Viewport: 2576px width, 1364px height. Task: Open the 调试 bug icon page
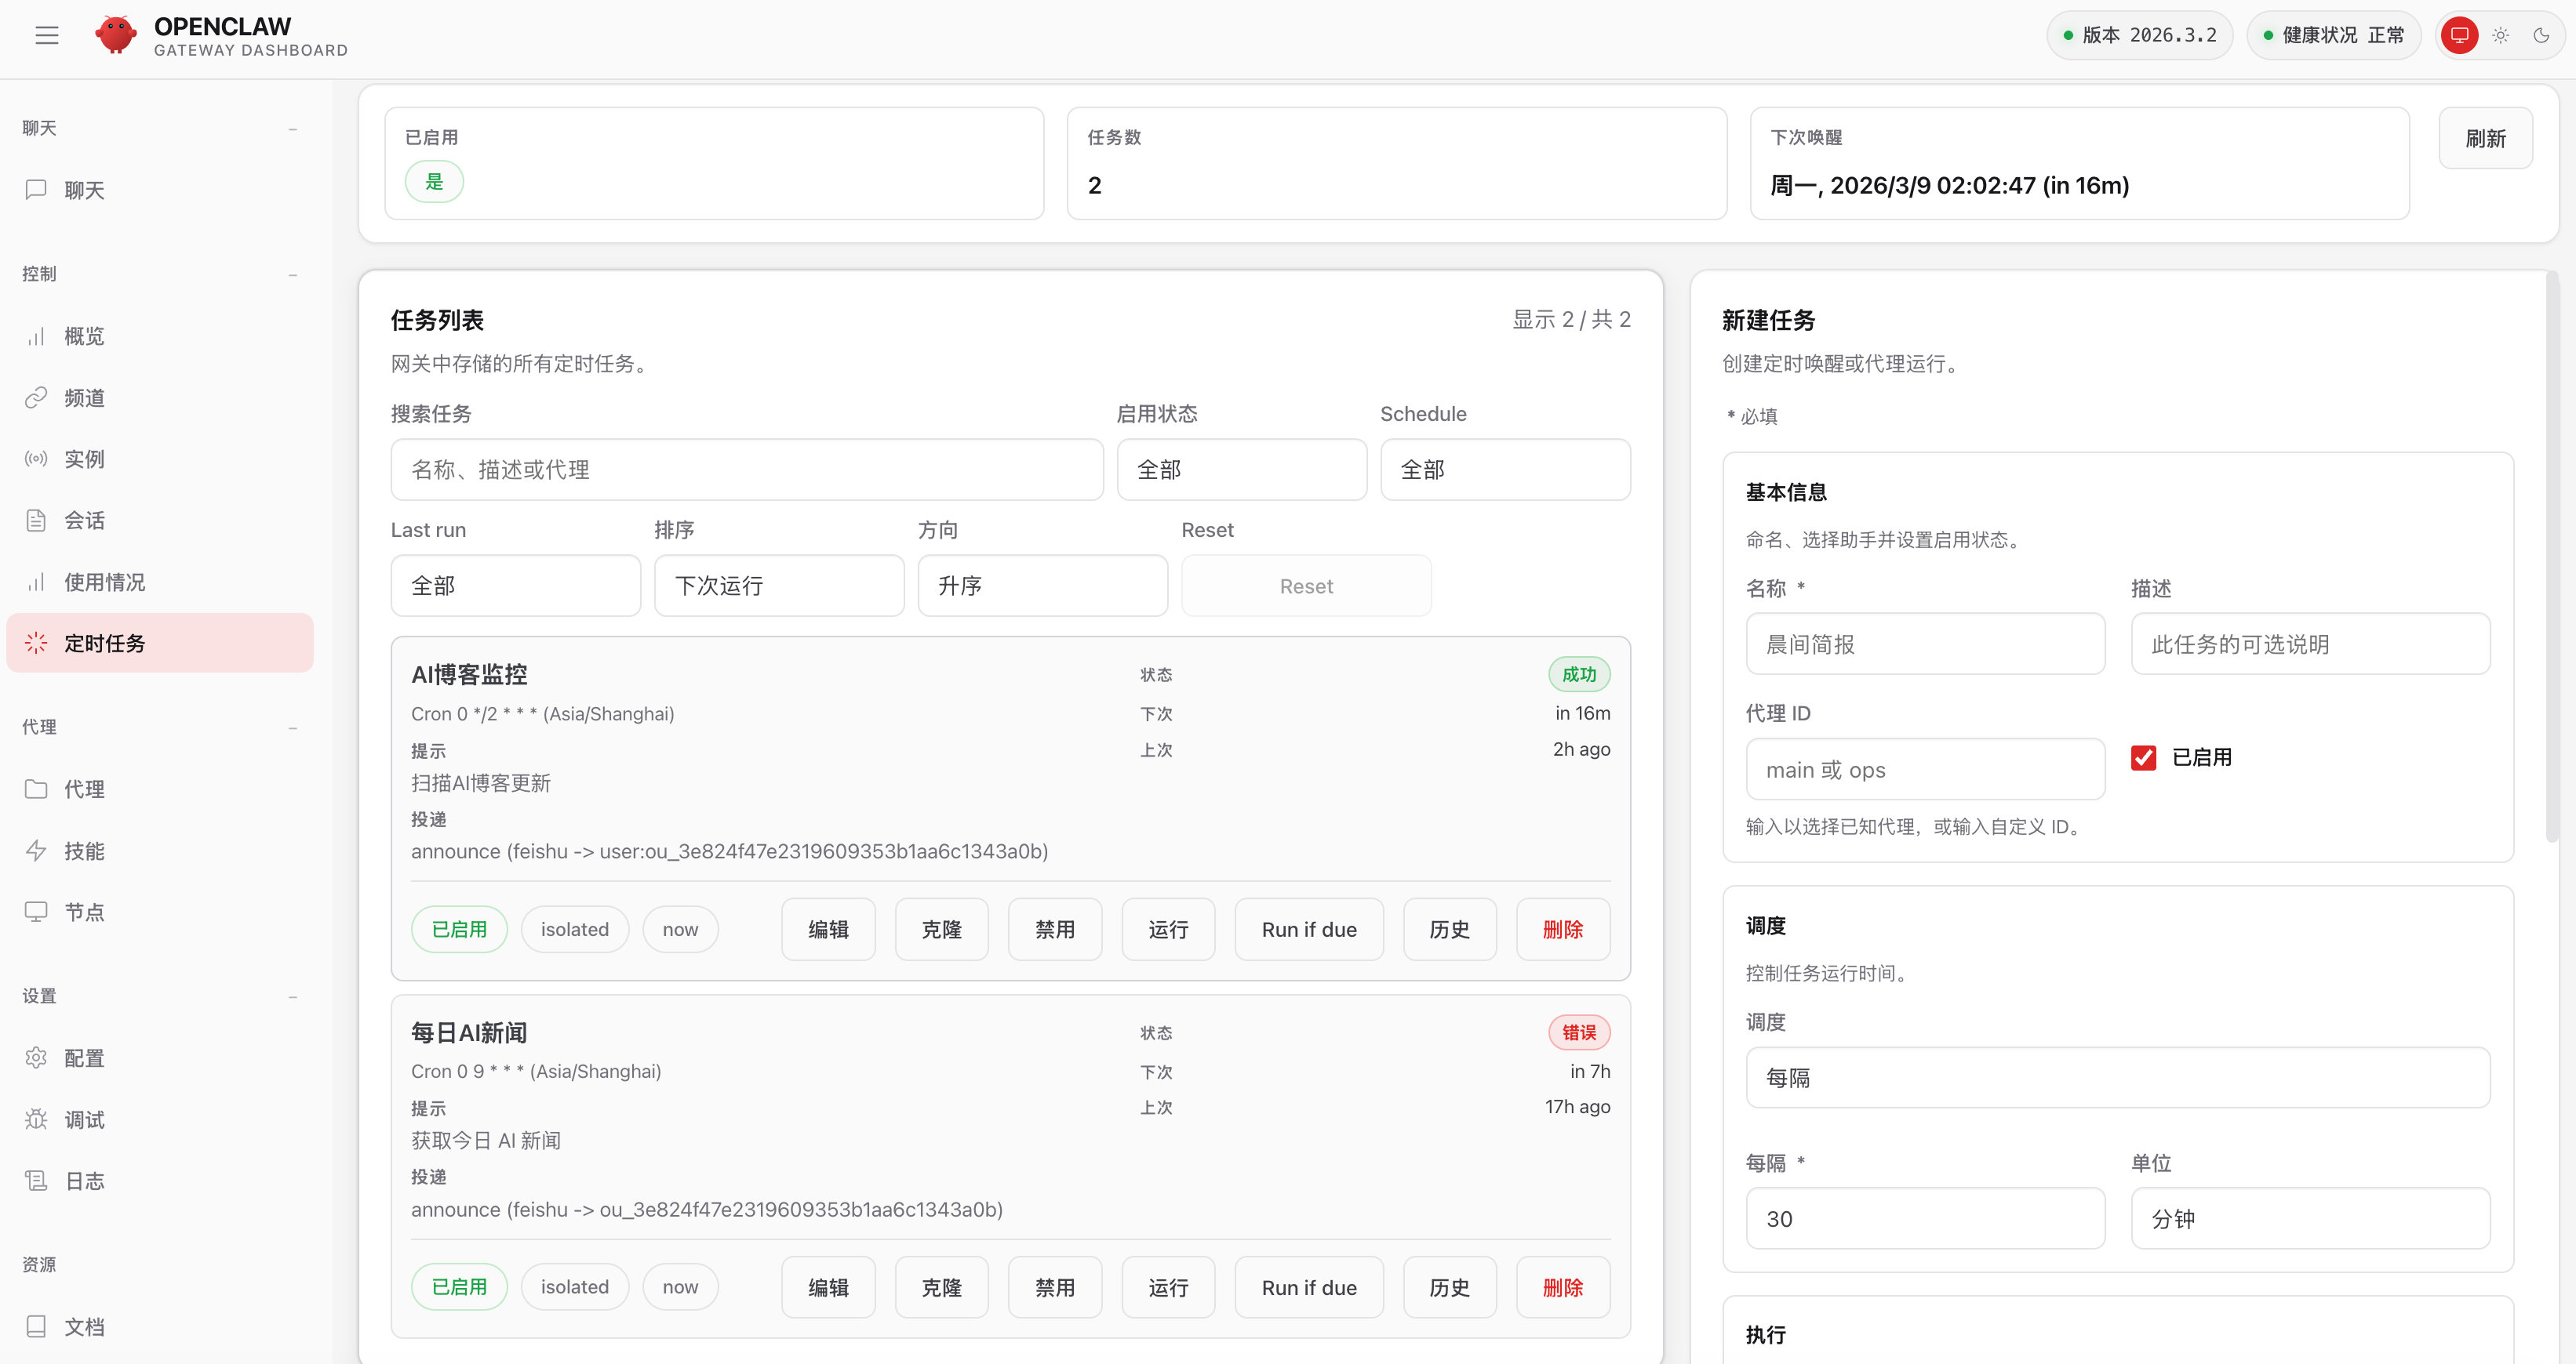click(x=84, y=1119)
